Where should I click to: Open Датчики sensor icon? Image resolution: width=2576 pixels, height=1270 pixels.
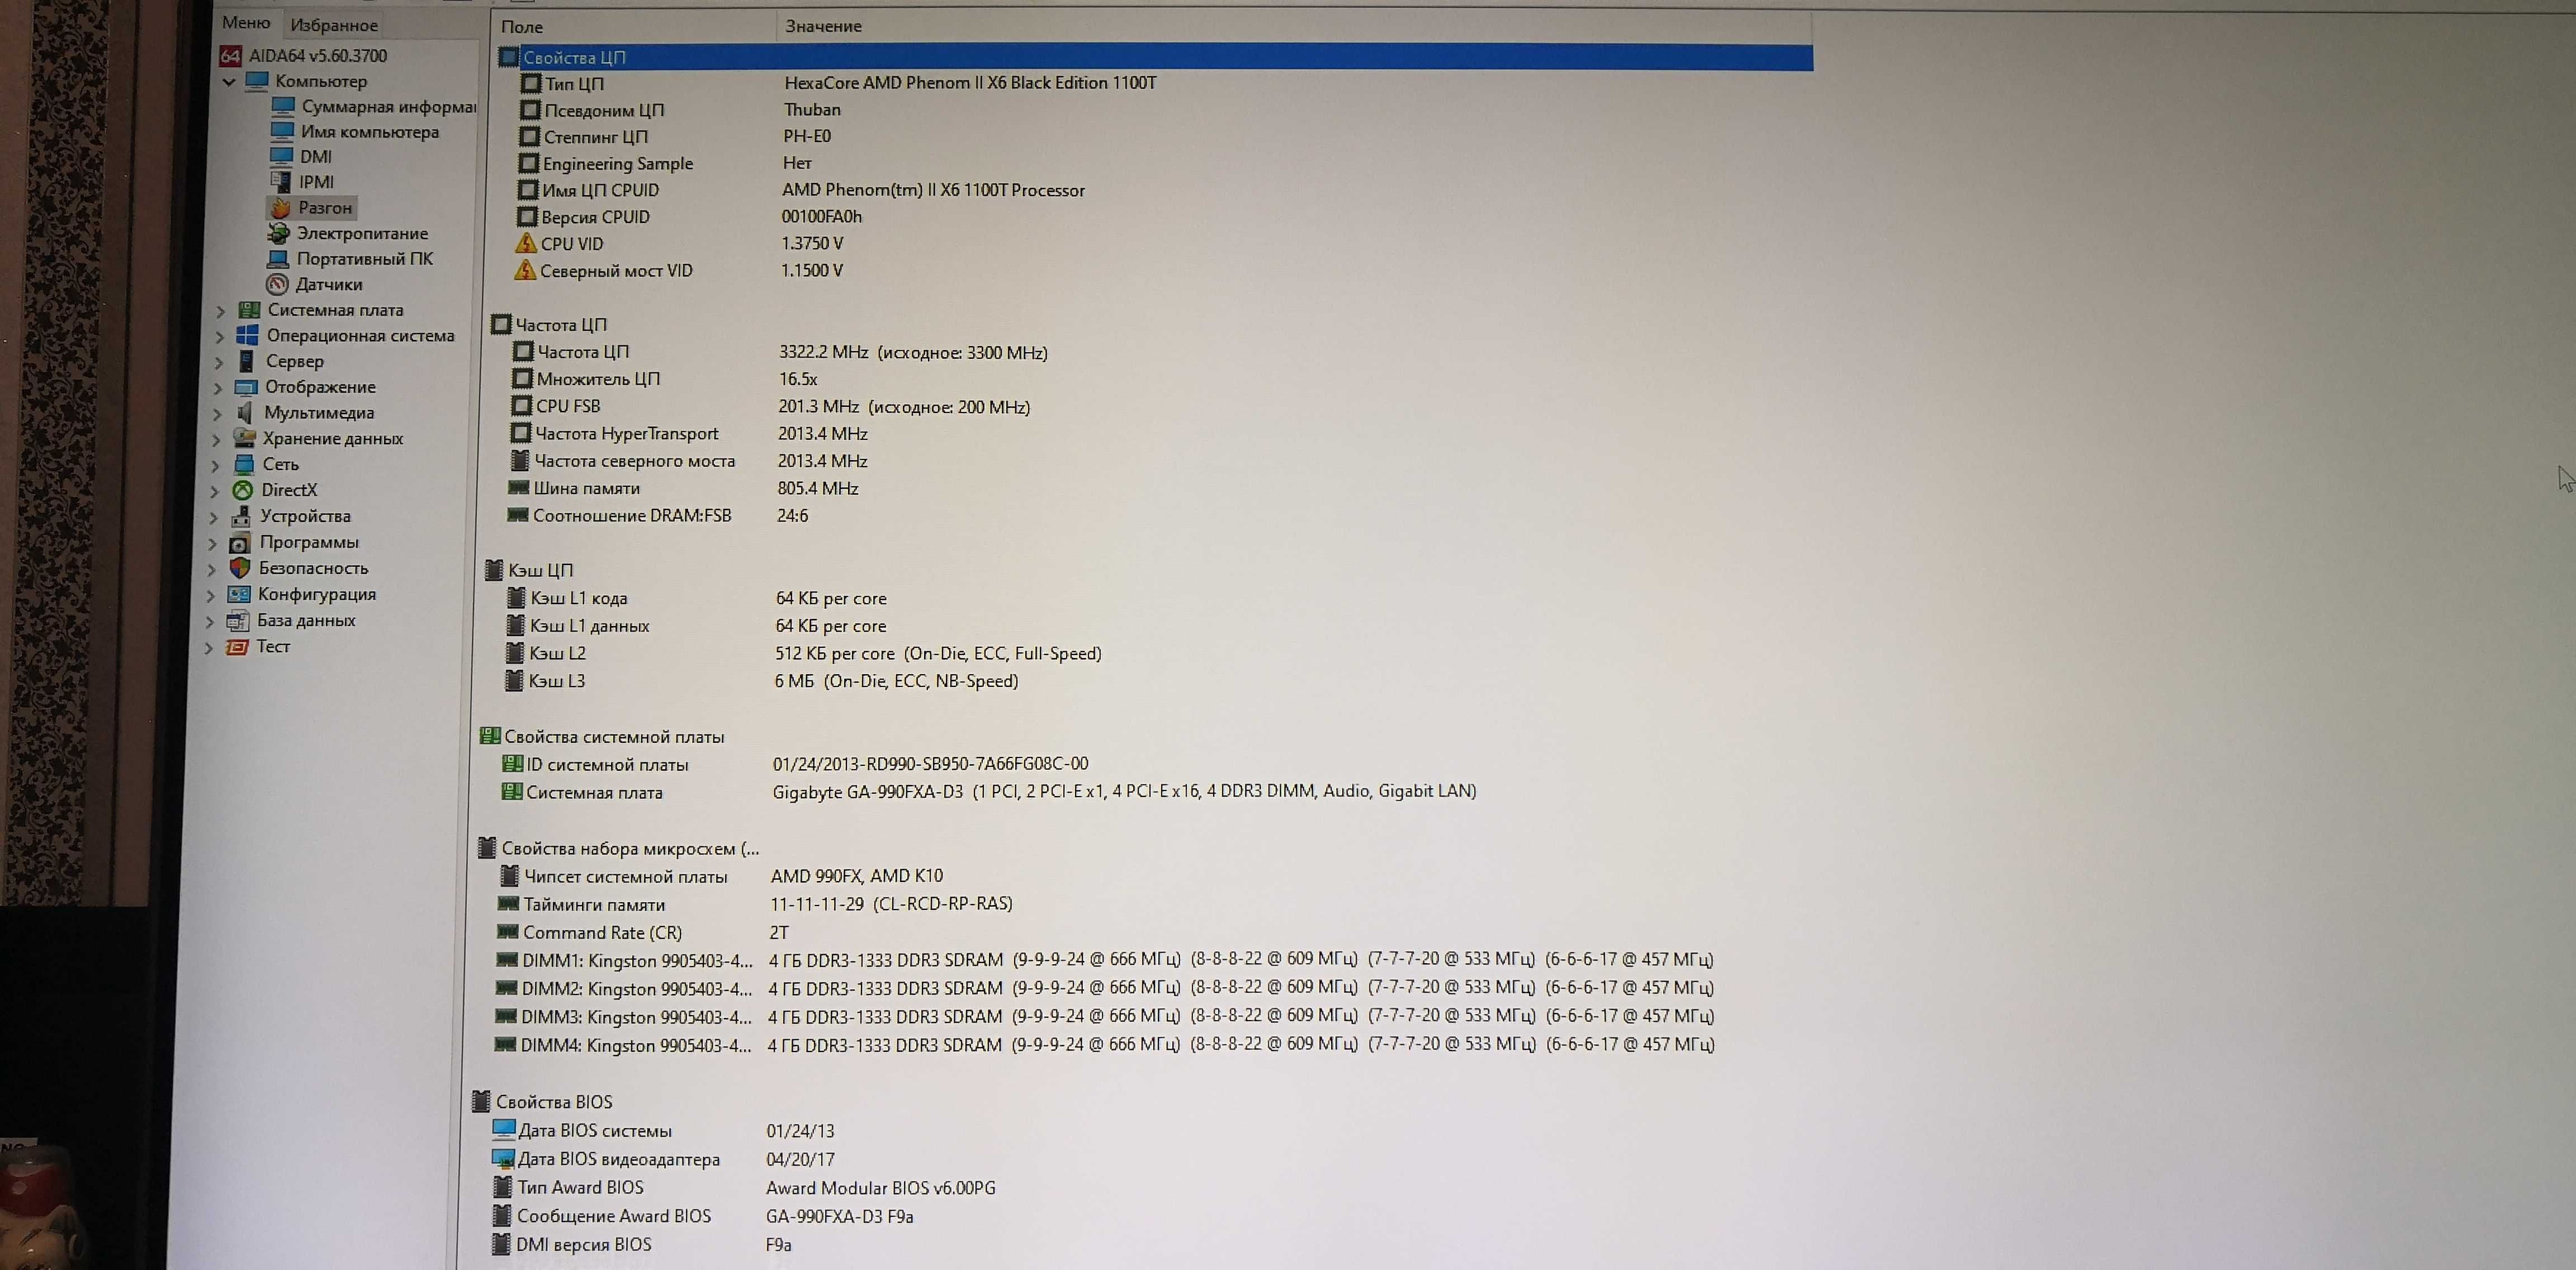pos(277,284)
